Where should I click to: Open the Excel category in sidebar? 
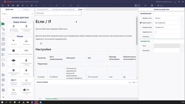pyautogui.click(x=3, y=54)
